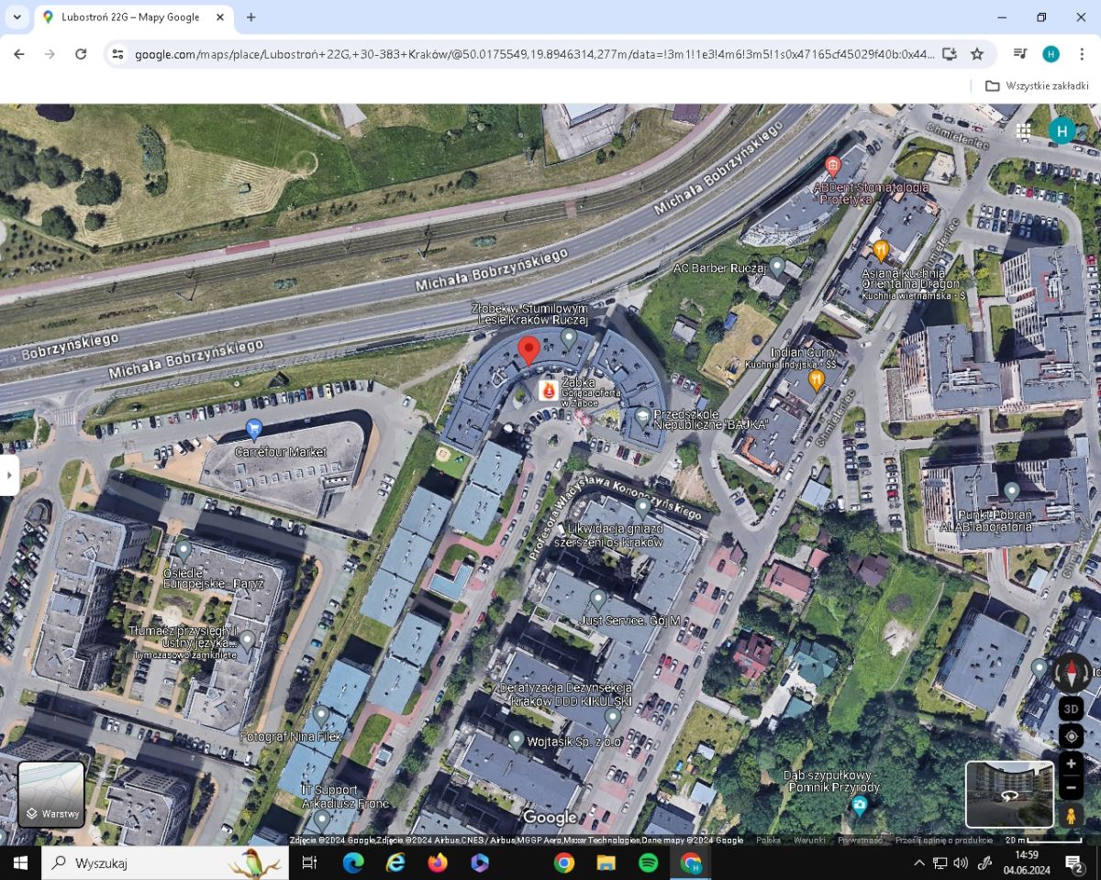Reset map orientation with the compass
The image size is (1101, 880).
(x=1071, y=672)
